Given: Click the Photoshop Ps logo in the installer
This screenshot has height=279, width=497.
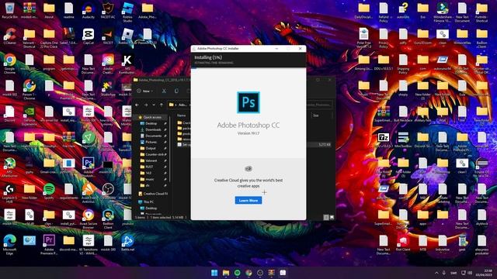Looking at the screenshot, I should [x=248, y=102].
